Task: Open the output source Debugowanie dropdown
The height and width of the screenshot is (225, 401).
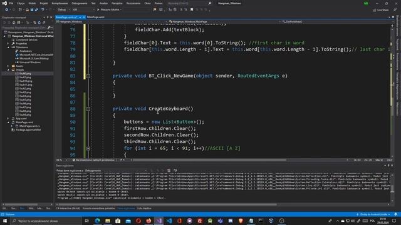Action: (x=115, y=171)
